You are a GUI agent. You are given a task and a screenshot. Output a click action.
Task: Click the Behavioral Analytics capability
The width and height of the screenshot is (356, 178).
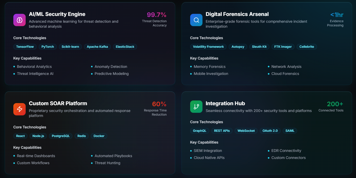click(34, 67)
